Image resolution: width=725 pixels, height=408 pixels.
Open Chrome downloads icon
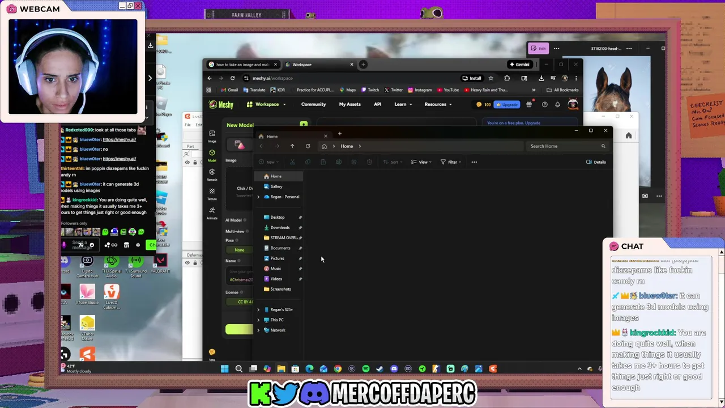[x=541, y=78]
